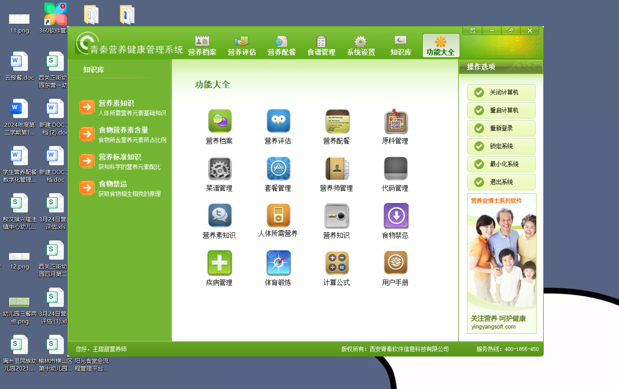
Task: Switch to the 营养配餐 toolbar tab
Action: coord(282,46)
